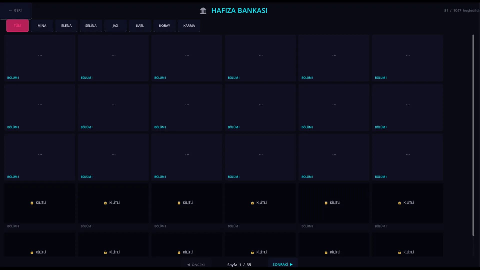Viewport: 480px width, 270px height.
Task: Go back with the GERİ button
Action: (15, 10)
